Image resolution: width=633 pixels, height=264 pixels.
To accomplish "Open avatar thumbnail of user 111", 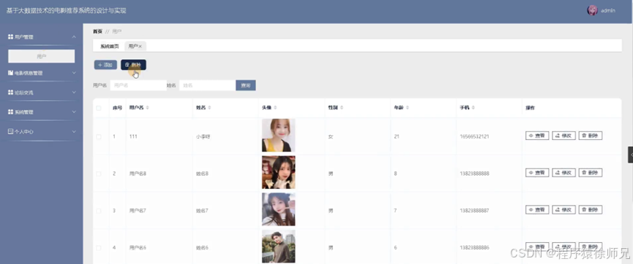I will coord(278,135).
